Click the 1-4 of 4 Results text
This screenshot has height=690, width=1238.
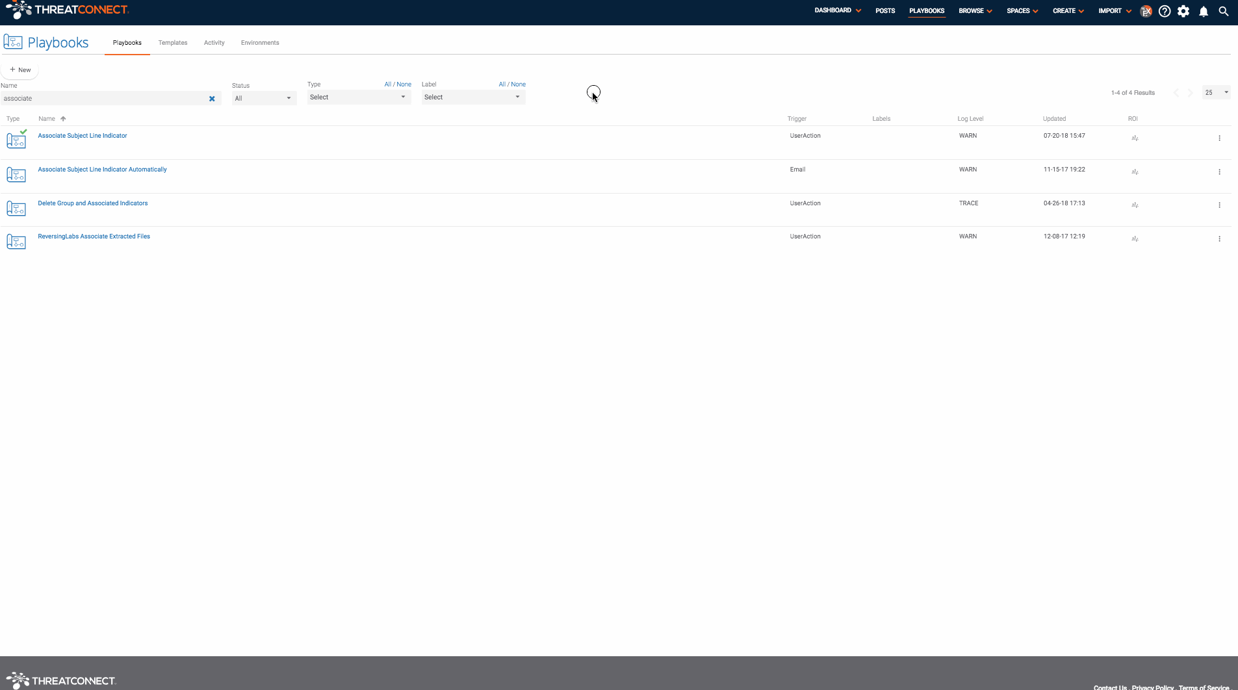click(1133, 93)
